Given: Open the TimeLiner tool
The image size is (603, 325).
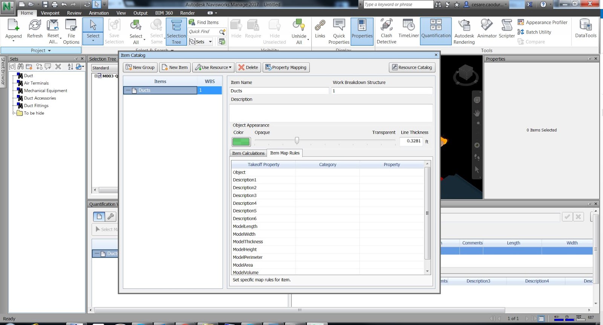Looking at the screenshot, I should click(409, 29).
